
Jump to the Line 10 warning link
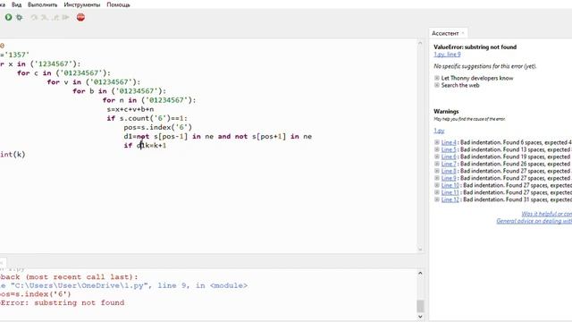[x=450, y=185]
